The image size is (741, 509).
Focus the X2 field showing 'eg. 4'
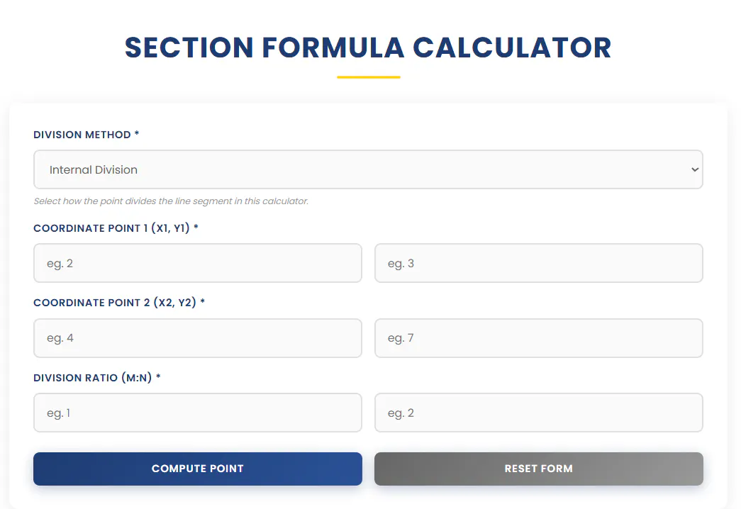(x=198, y=338)
